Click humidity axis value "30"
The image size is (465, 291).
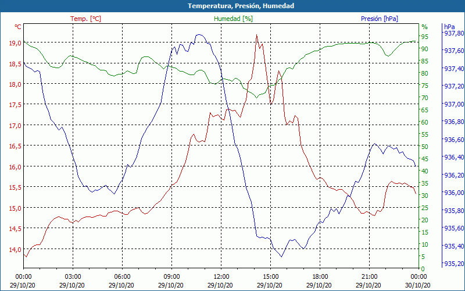425,196
